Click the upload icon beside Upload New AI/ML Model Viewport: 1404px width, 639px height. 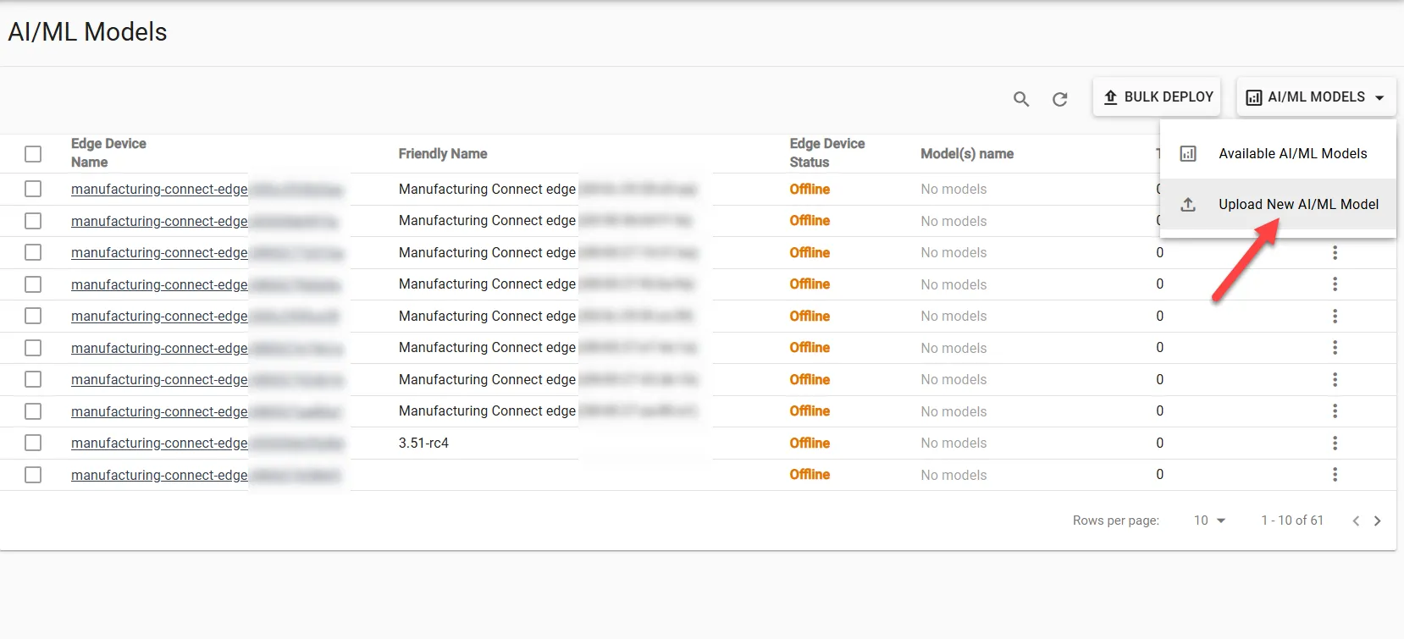click(1188, 204)
